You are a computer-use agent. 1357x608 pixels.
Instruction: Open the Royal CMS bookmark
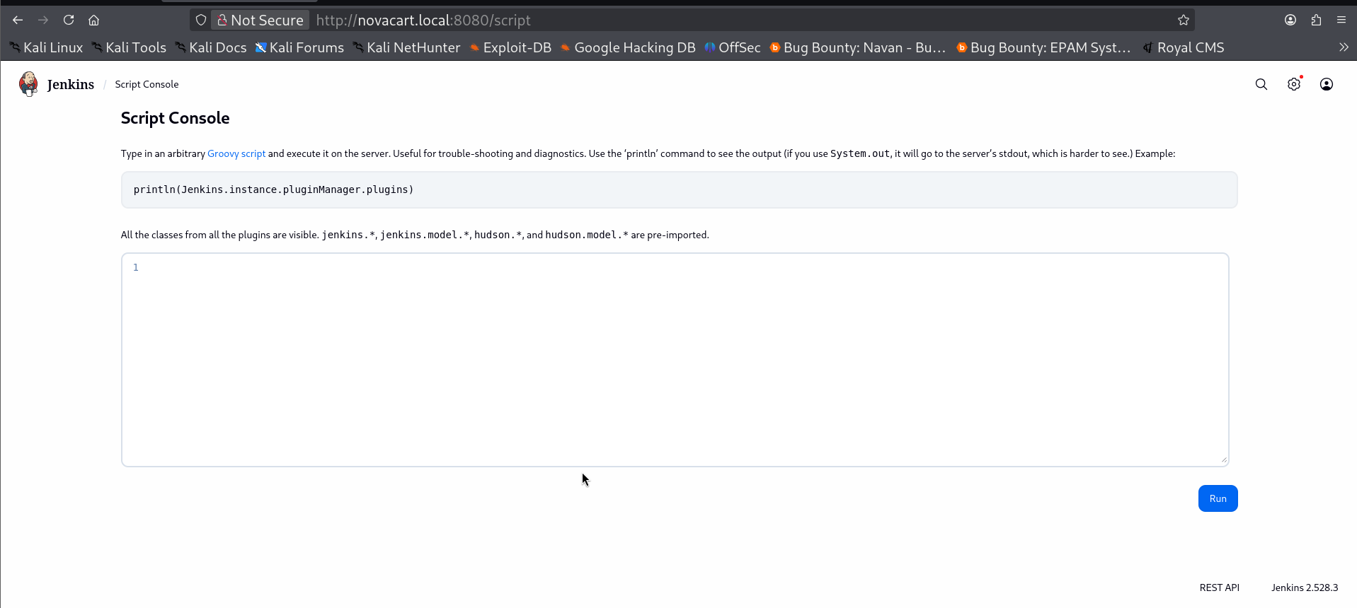point(1184,47)
